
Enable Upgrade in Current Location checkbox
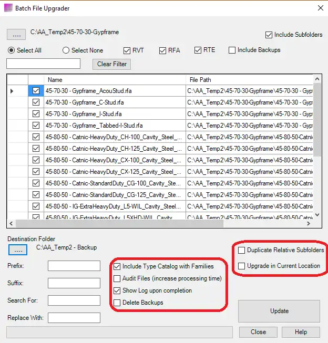pyautogui.click(x=242, y=266)
